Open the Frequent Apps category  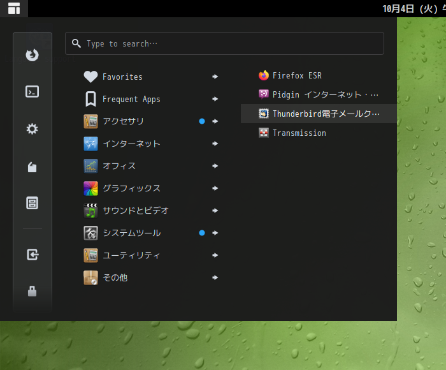131,100
